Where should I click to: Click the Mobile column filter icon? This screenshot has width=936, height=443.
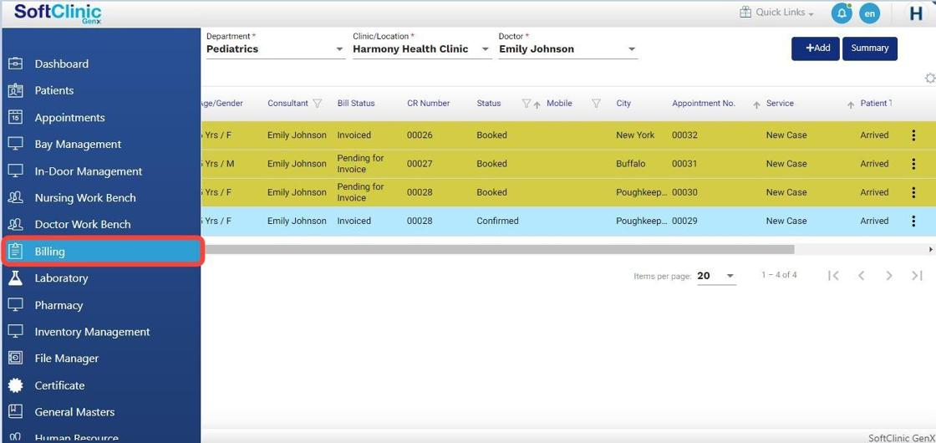coord(596,104)
